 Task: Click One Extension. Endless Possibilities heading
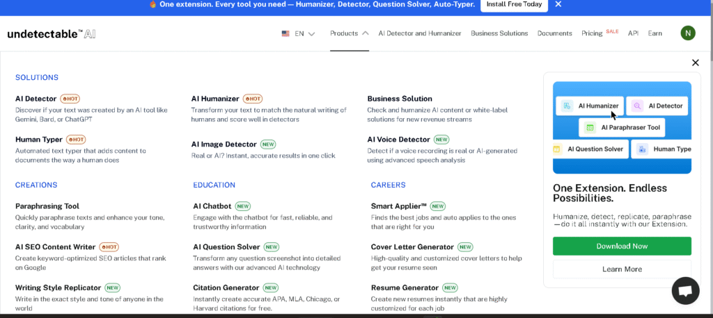(610, 193)
